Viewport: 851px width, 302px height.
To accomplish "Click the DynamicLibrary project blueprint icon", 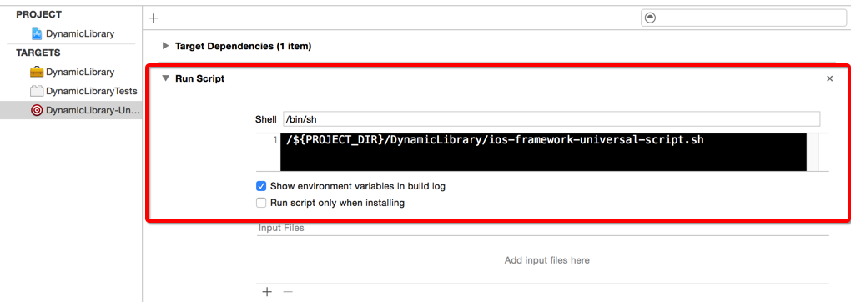I will click(x=37, y=33).
